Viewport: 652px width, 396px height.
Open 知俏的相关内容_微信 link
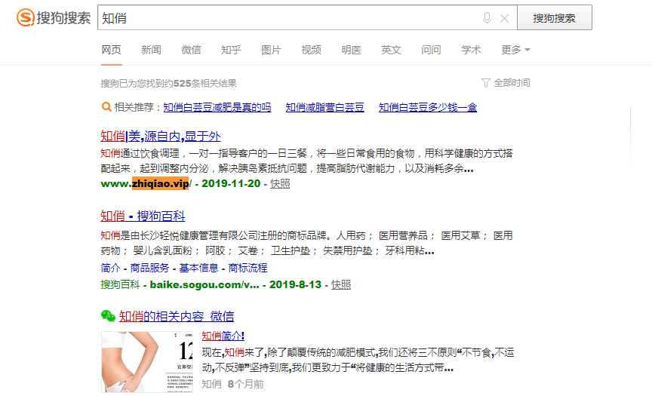point(177,316)
